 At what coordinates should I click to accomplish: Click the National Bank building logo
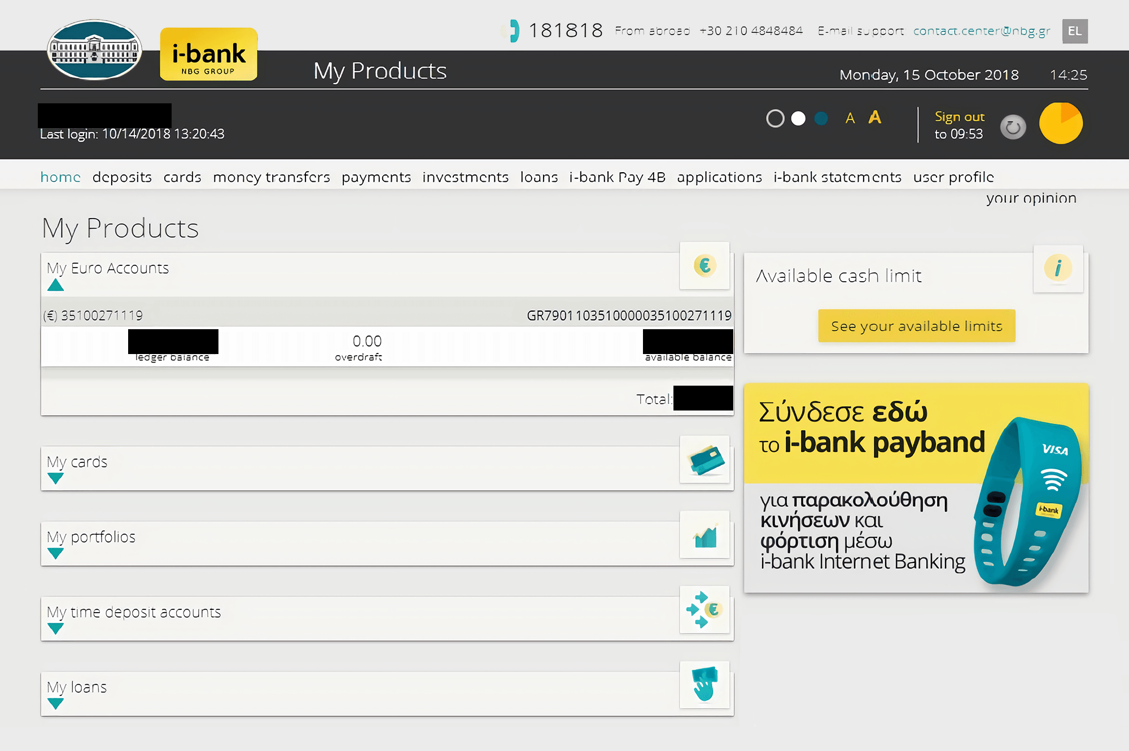click(x=94, y=51)
